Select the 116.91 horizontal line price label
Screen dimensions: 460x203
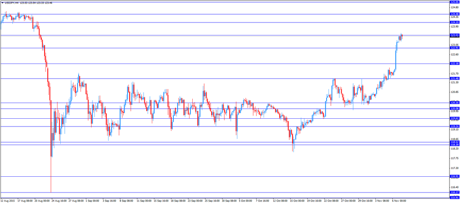[x=454, y=176]
